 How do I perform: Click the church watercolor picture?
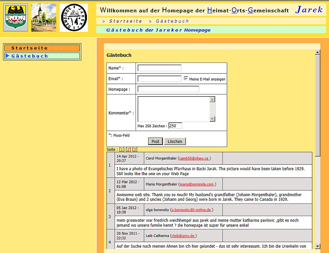44,18
